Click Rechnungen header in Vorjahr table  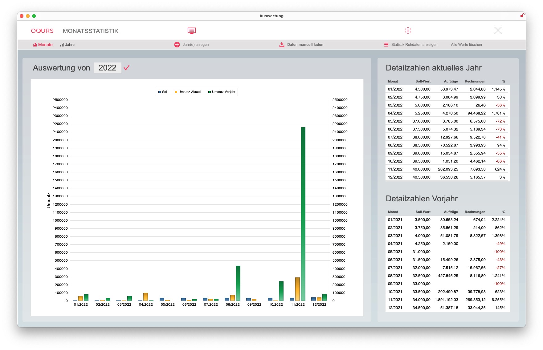pyautogui.click(x=475, y=212)
